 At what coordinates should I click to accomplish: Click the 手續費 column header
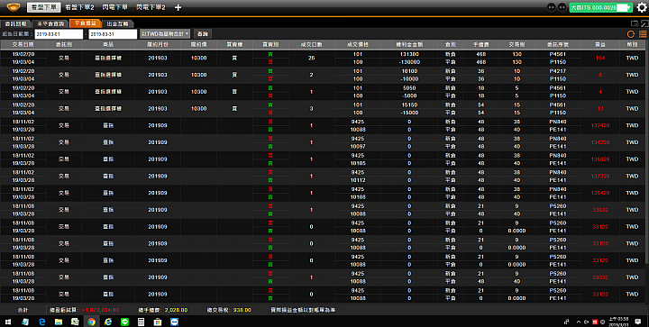pos(481,44)
